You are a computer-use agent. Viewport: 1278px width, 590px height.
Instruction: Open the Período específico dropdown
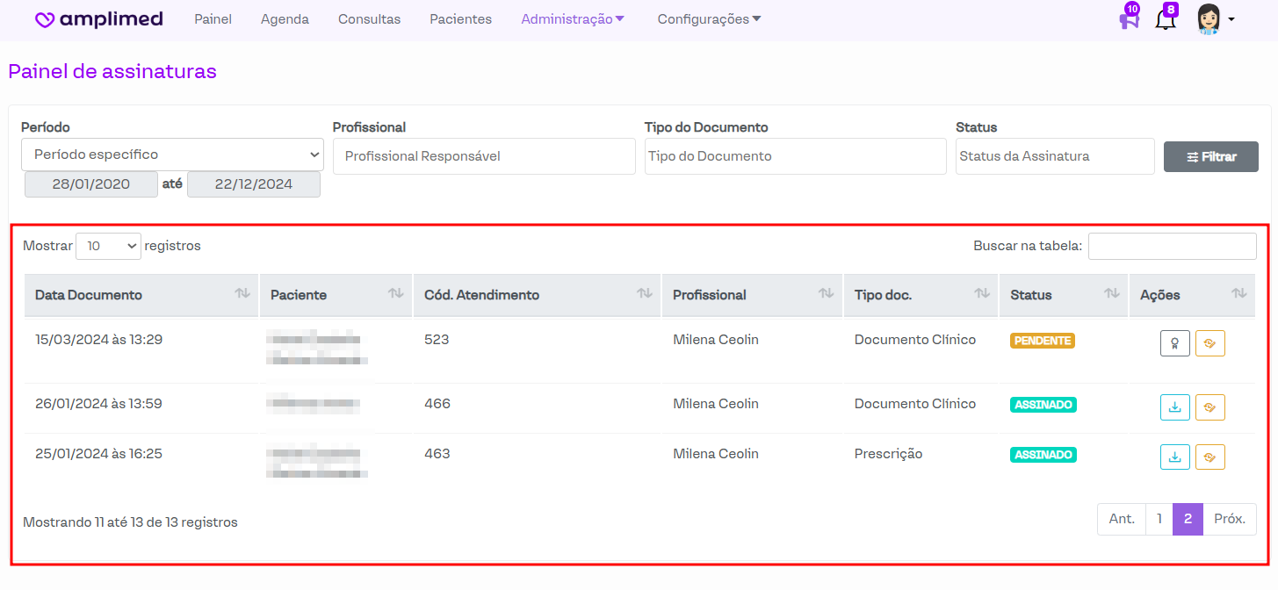click(x=172, y=155)
